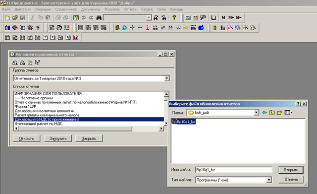This screenshot has height=194, width=317.
Task: Click the Загрузить button
Action: click(x=58, y=139)
